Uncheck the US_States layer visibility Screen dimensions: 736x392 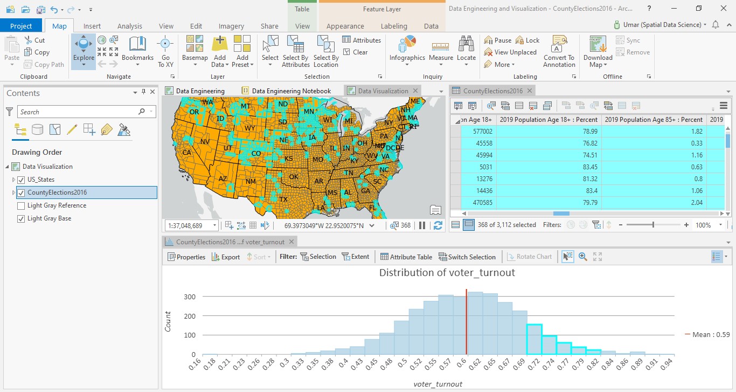tap(21, 179)
